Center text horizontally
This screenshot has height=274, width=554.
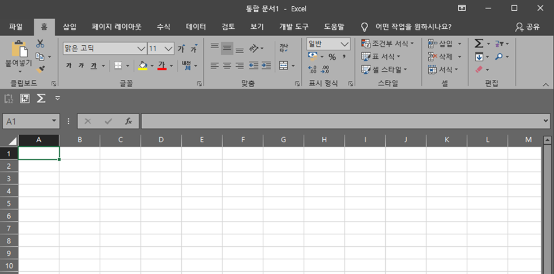pyautogui.click(x=227, y=66)
